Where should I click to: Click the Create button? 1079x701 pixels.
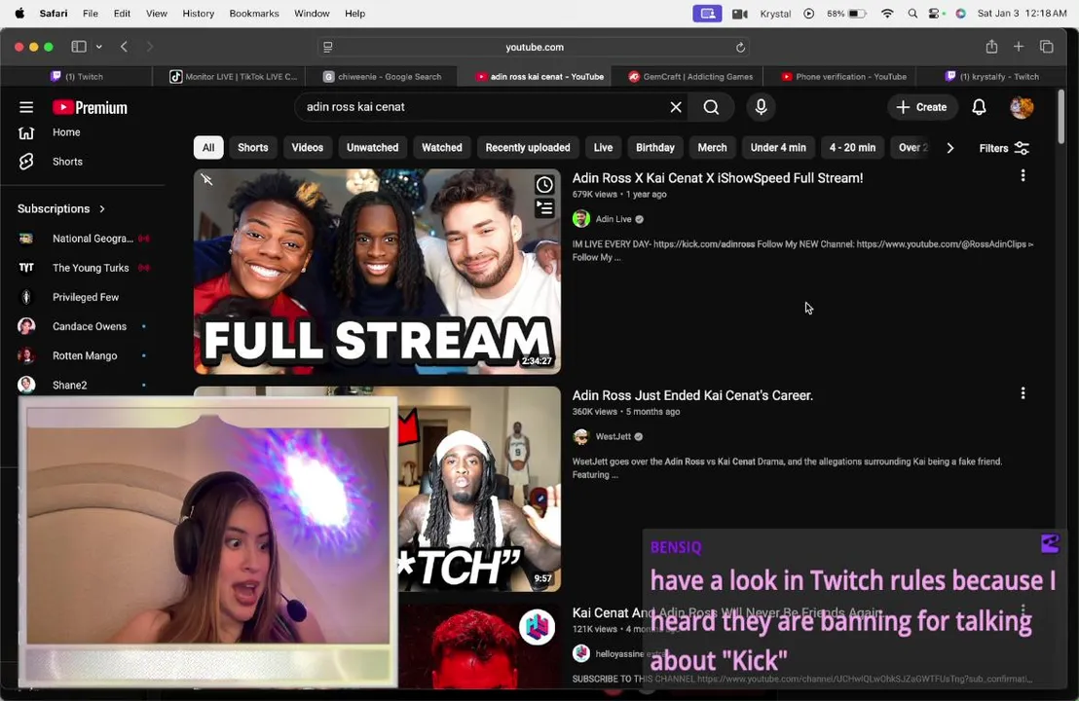click(922, 107)
